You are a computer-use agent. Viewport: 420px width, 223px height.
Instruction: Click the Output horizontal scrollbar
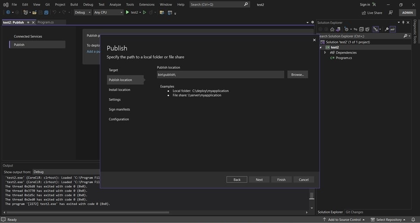[x=87, y=213]
